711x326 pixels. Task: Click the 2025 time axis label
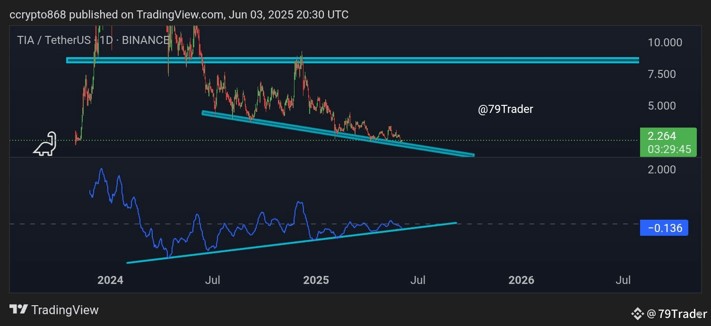click(316, 280)
